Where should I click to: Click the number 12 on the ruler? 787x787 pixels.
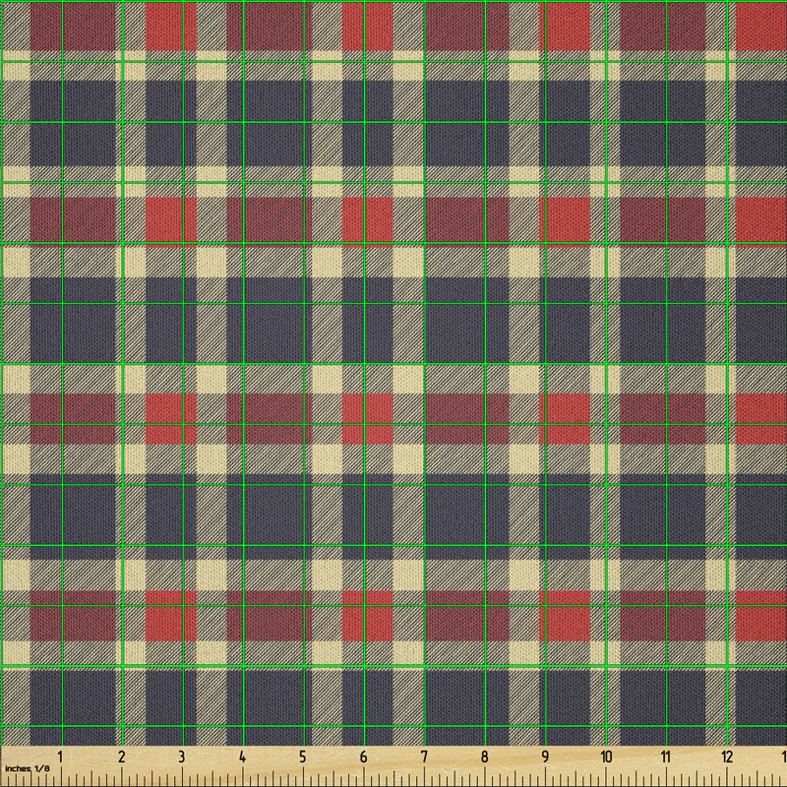(727, 757)
